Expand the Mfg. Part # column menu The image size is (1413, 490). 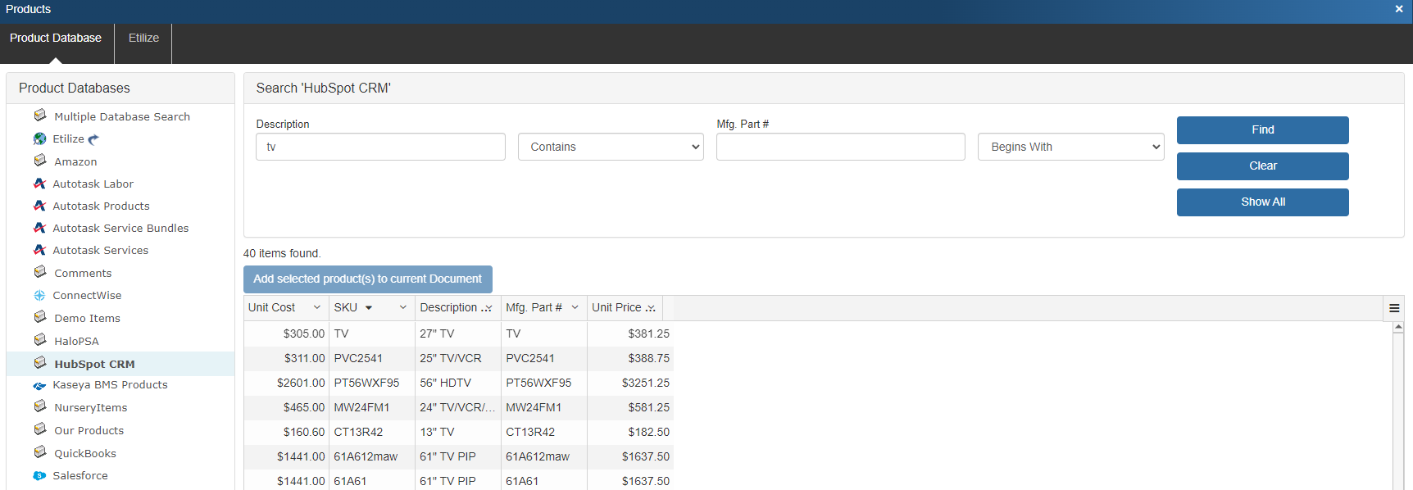pos(575,307)
